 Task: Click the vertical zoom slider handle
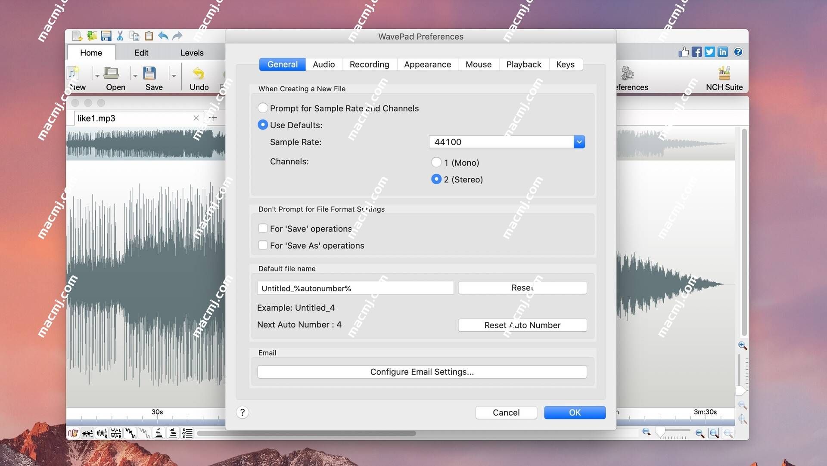[x=740, y=390]
